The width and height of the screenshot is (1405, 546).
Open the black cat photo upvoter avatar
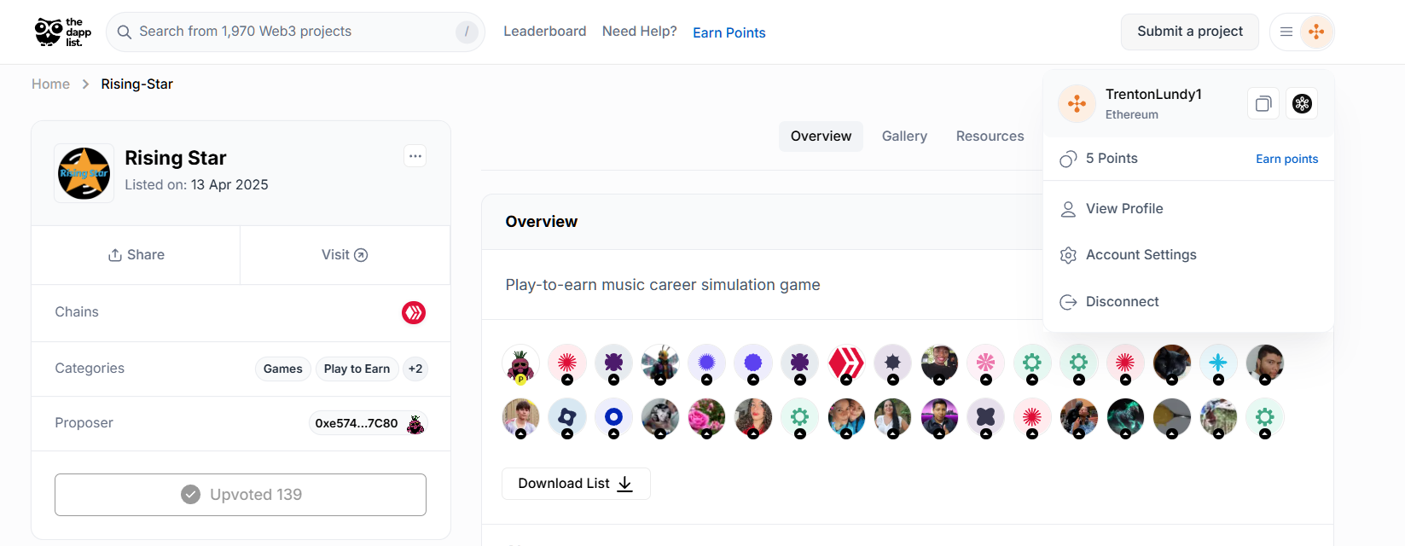[1172, 363]
